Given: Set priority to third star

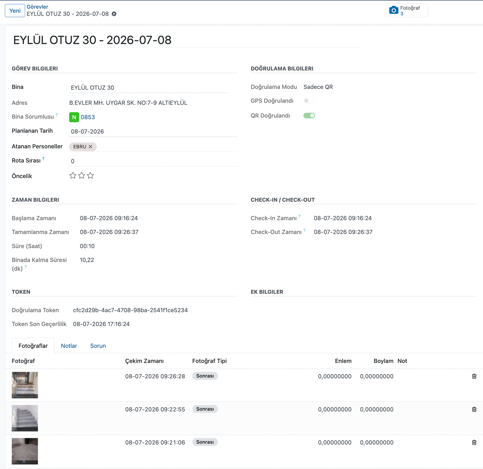Looking at the screenshot, I should [x=90, y=176].
